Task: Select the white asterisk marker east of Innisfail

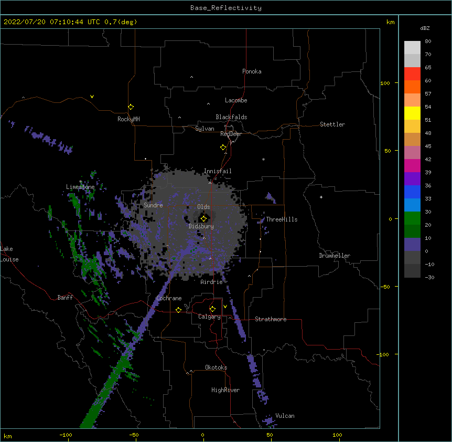Action: tap(263, 159)
